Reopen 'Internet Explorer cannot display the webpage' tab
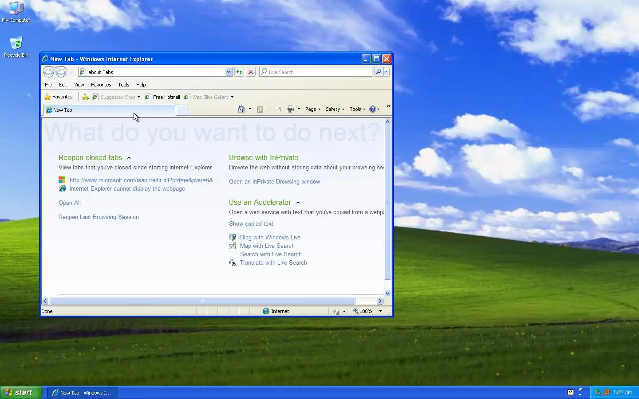 [127, 188]
